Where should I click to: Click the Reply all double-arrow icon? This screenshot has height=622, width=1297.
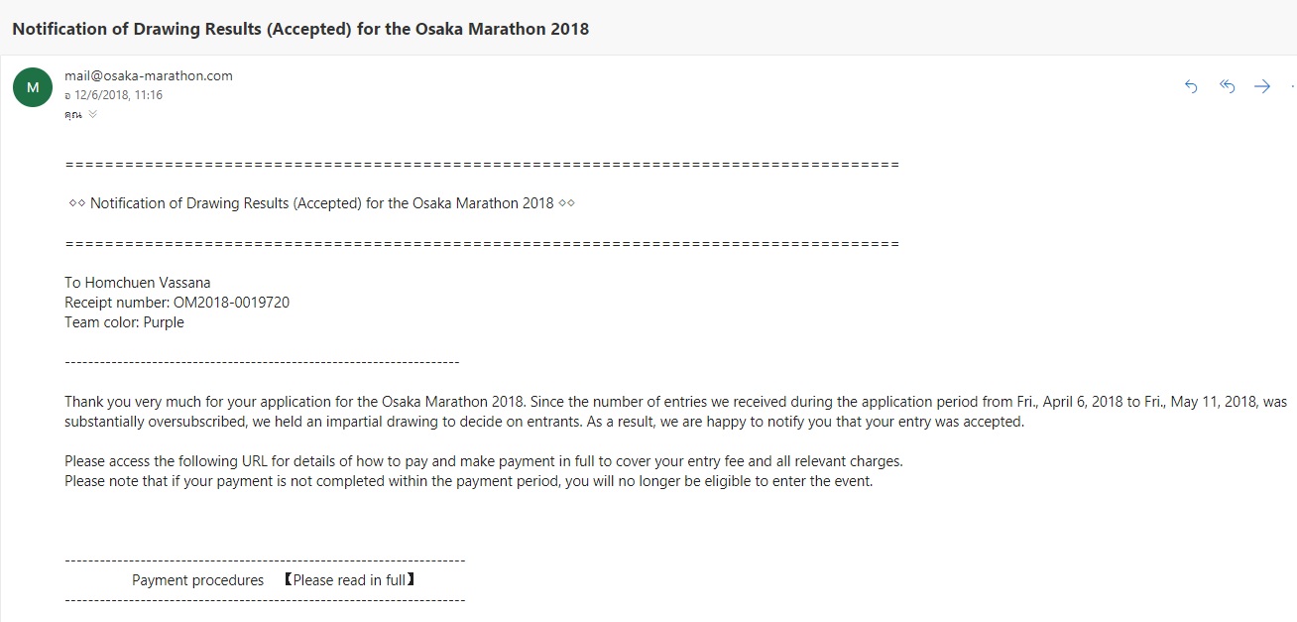point(1227,86)
